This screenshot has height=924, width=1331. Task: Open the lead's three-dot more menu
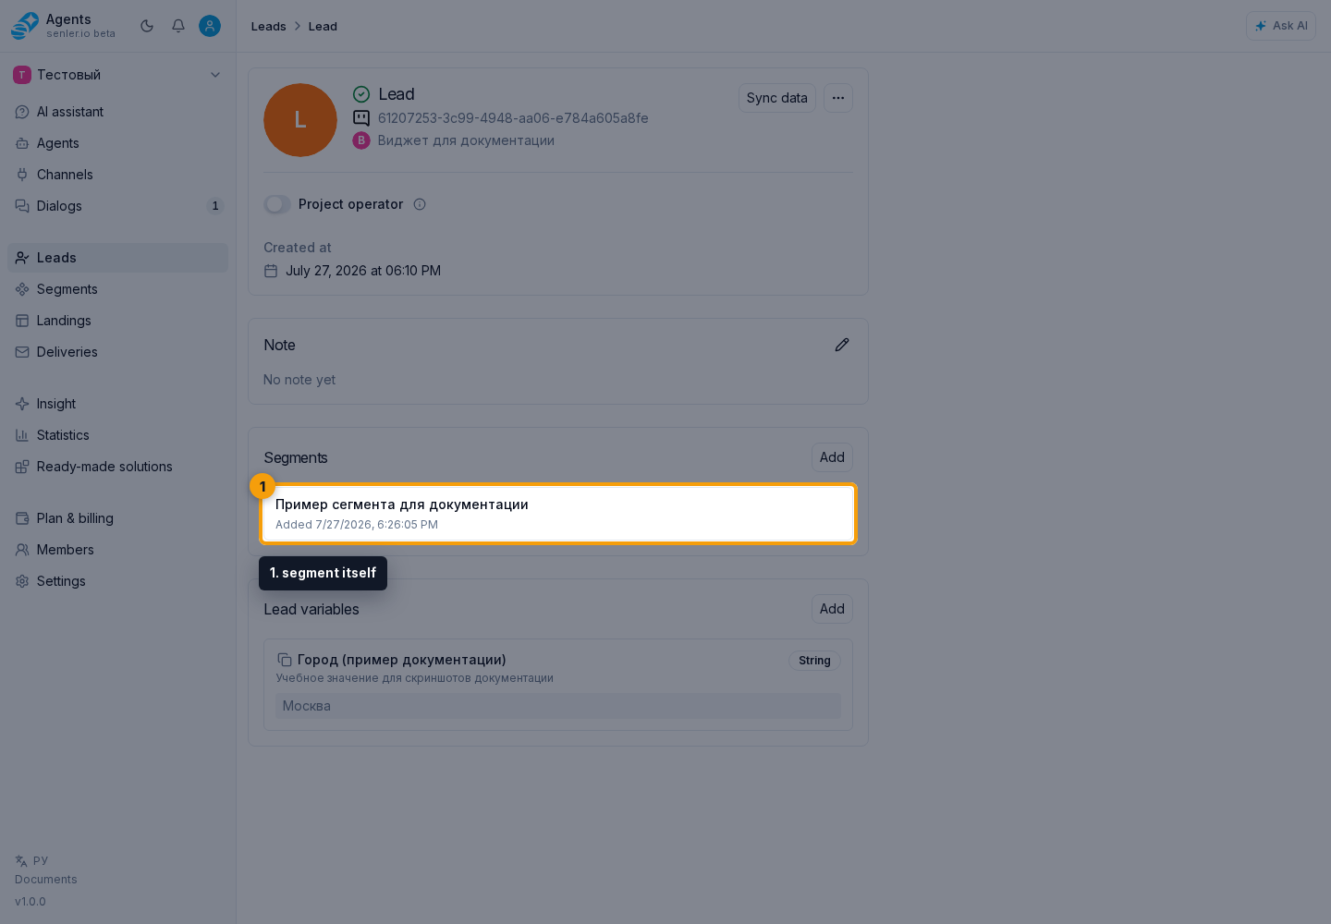(x=837, y=98)
